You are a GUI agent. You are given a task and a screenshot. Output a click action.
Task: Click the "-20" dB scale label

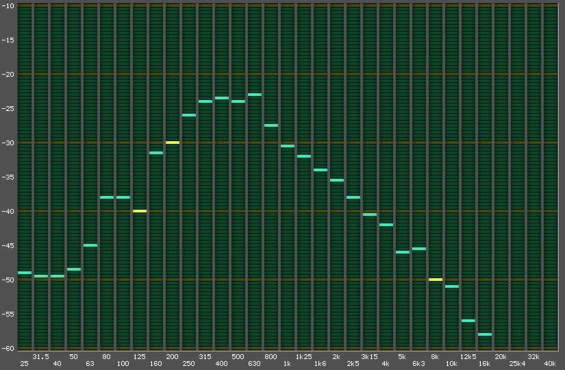tap(8, 74)
